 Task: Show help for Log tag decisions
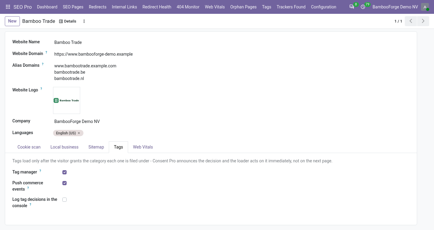(x=30, y=204)
